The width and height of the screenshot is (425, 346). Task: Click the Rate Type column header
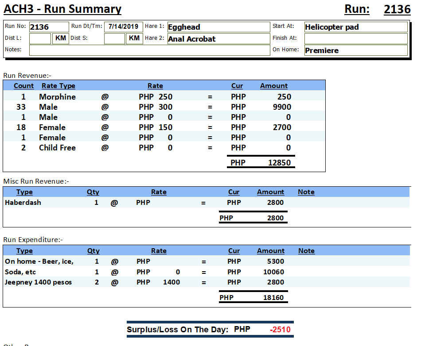coord(58,86)
